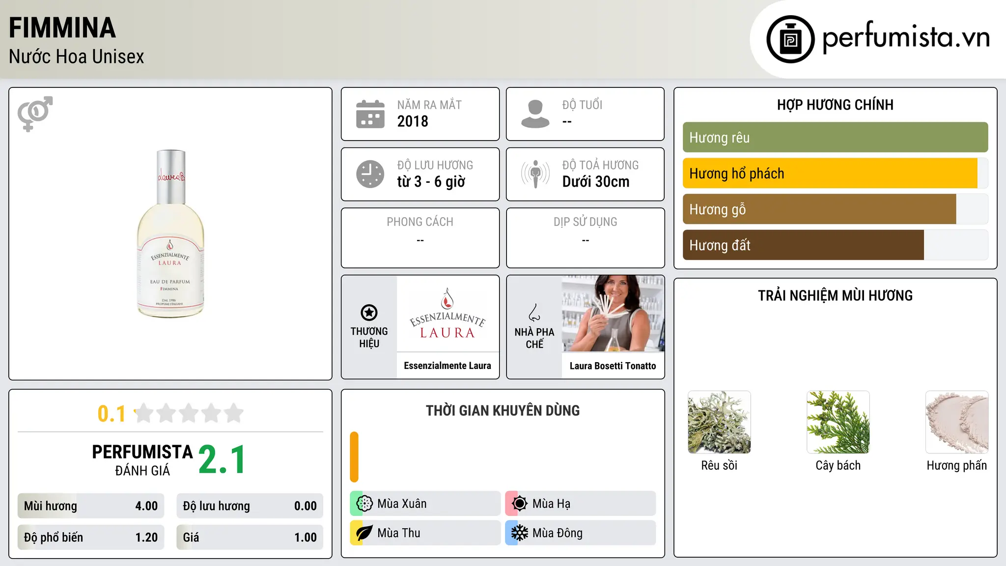Click the sun icon for Mùa Hạ
This screenshot has width=1006, height=566.
(520, 504)
